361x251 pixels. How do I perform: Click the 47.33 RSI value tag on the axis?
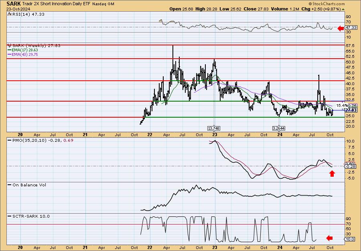coord(351,27)
